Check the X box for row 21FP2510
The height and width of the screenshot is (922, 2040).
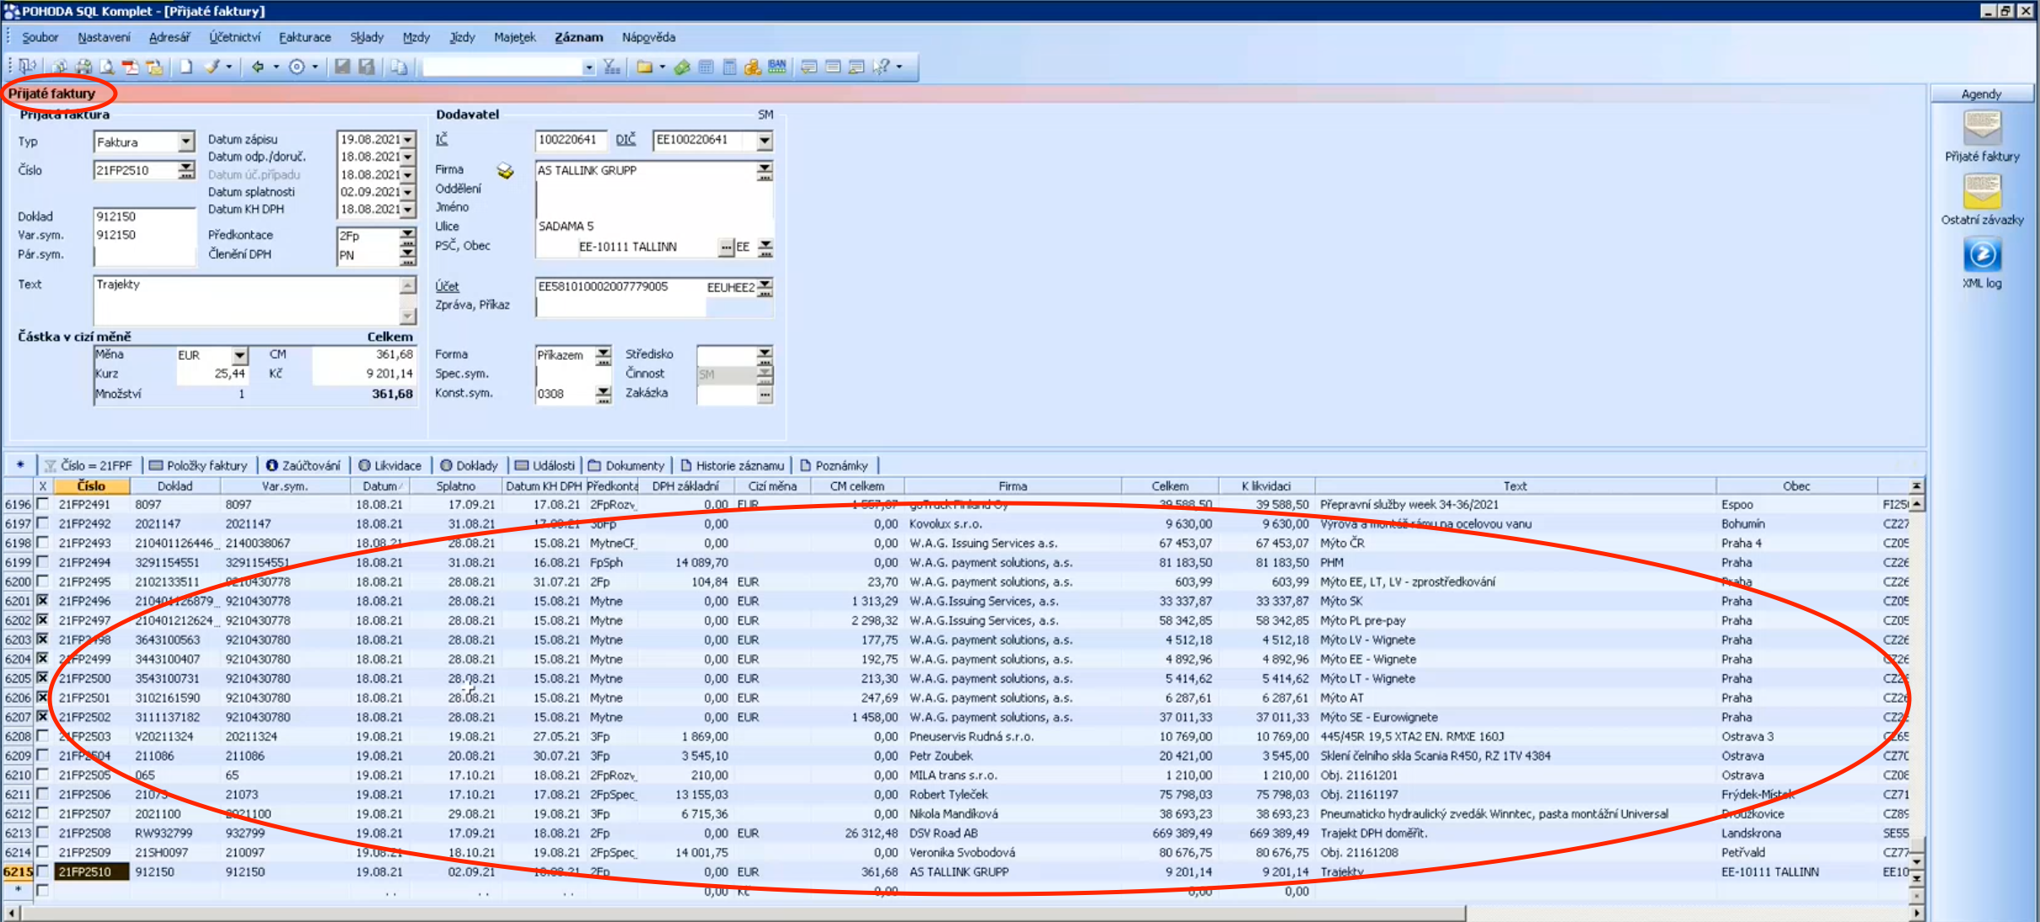(x=42, y=871)
